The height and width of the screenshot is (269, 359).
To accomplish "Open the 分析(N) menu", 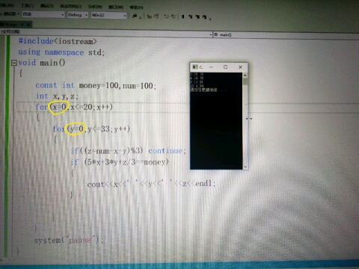I will pos(95,7).
